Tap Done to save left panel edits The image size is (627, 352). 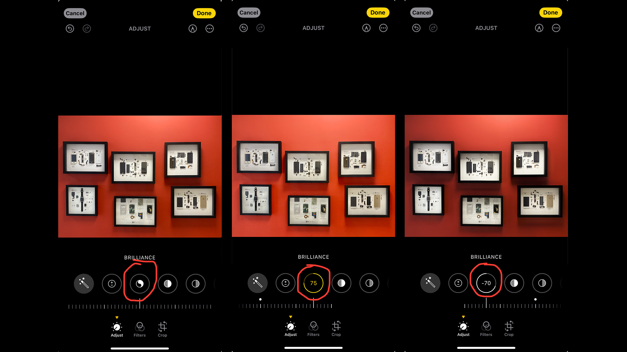point(204,13)
